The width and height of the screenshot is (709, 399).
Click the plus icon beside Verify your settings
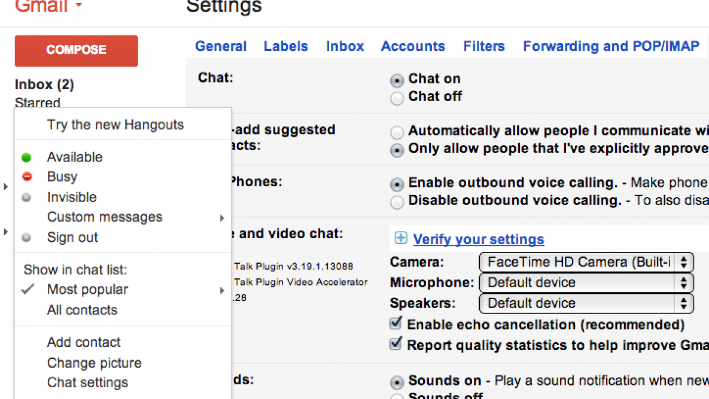(x=401, y=238)
